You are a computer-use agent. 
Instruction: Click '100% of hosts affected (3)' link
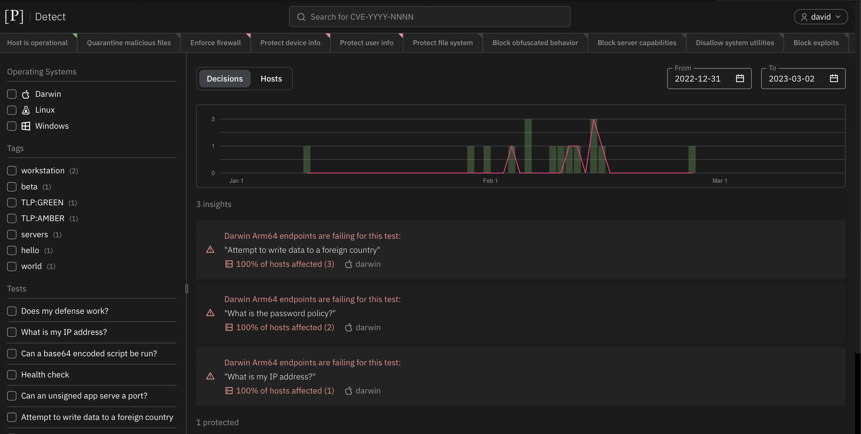285,264
